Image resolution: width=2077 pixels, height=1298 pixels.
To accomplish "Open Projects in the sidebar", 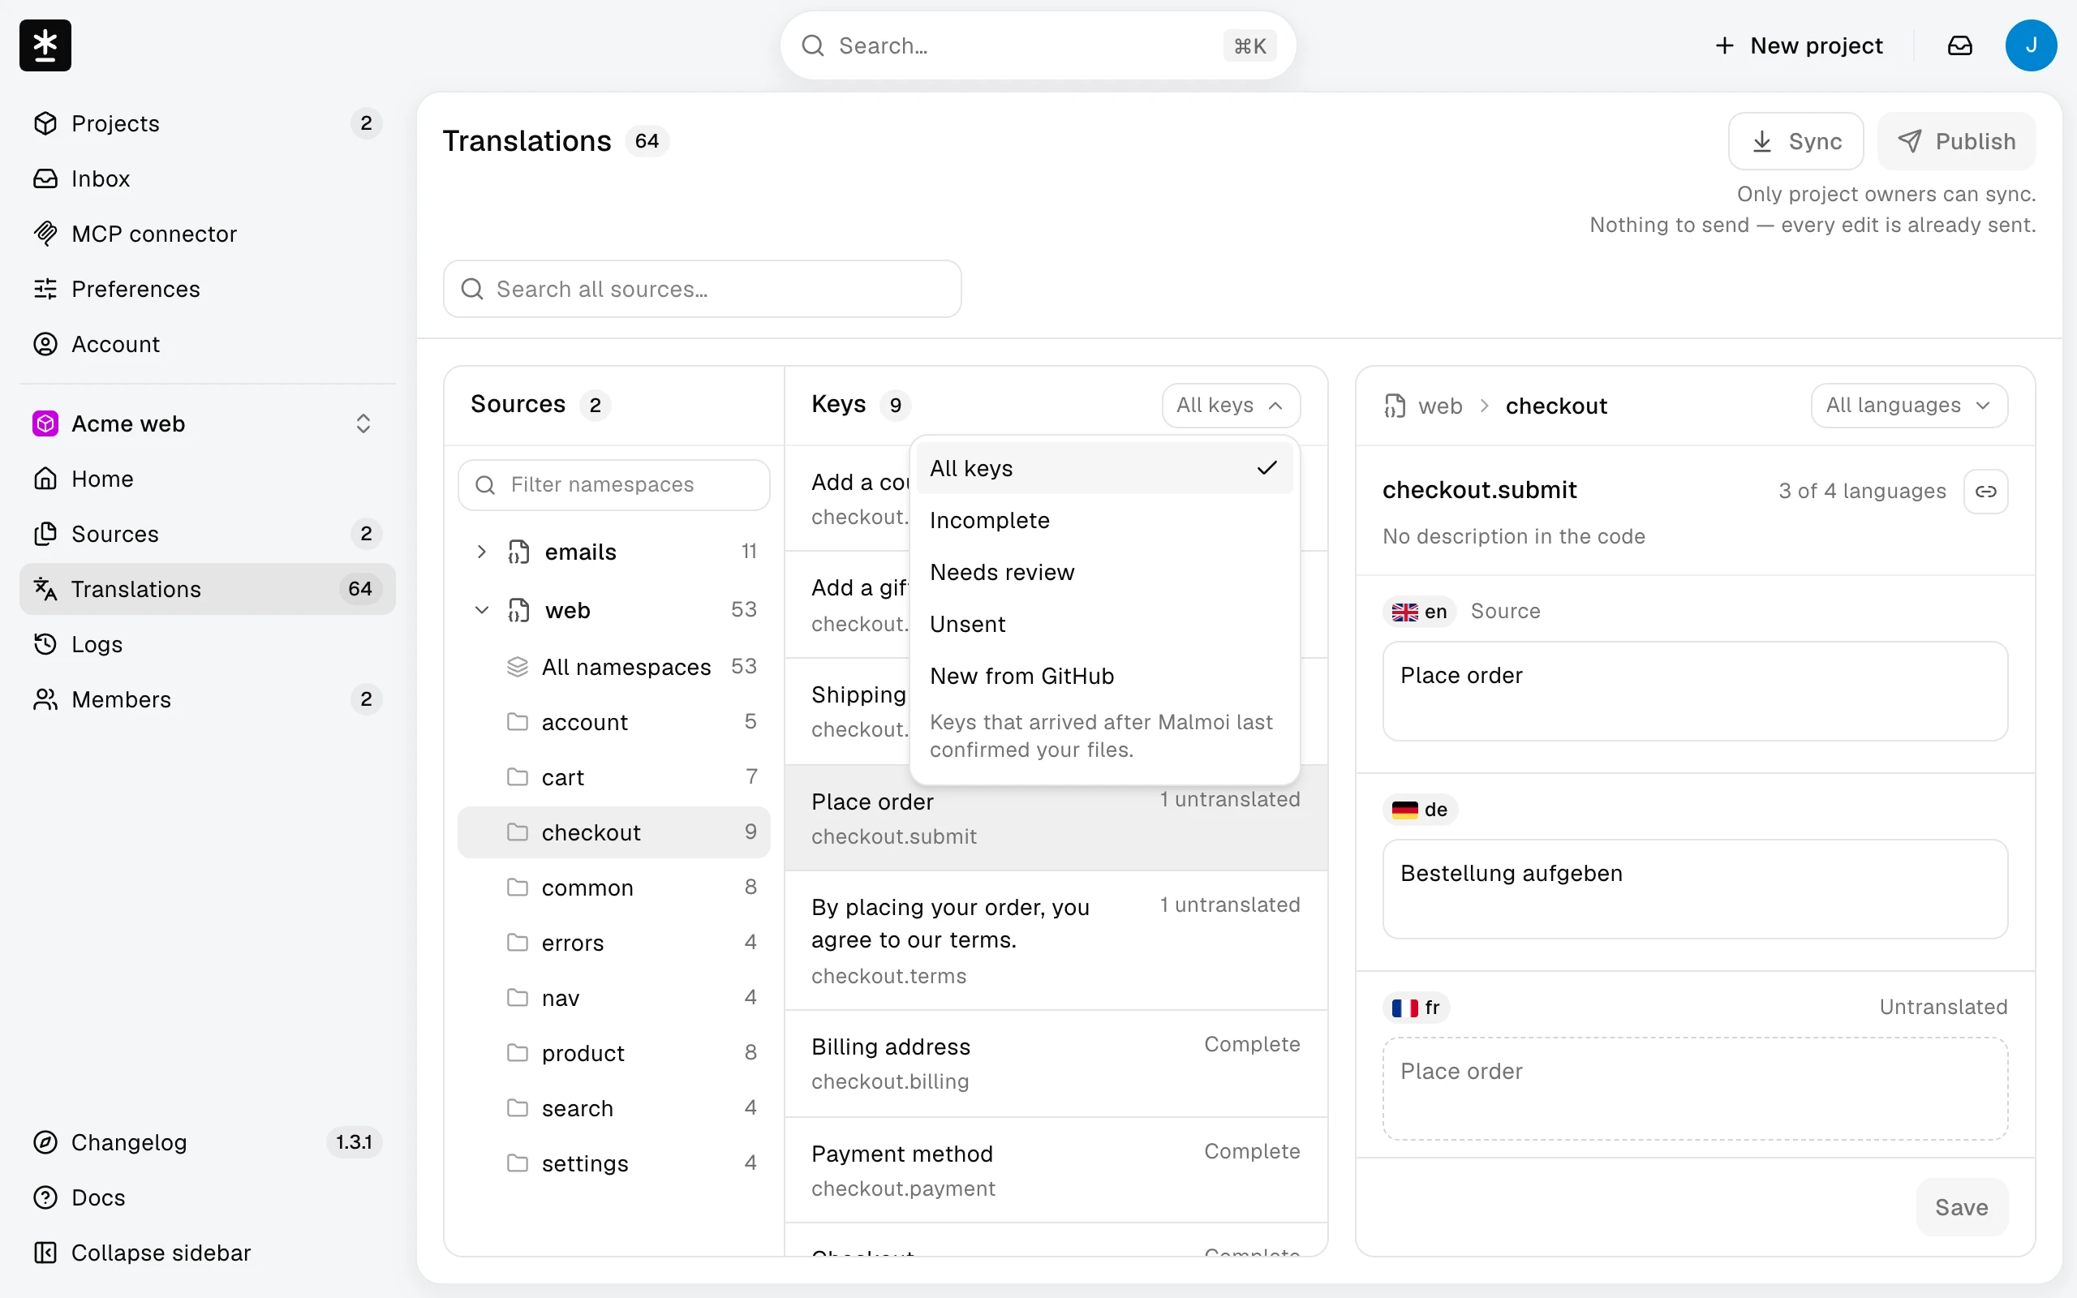I will click(x=207, y=123).
